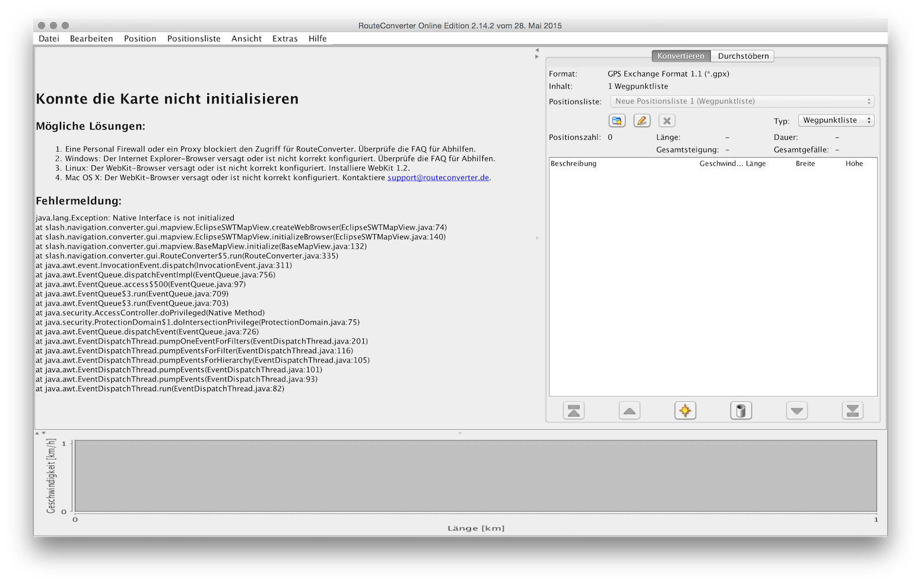Screen dimensions: 921x584
Task: Open the Extras menu
Action: click(285, 39)
